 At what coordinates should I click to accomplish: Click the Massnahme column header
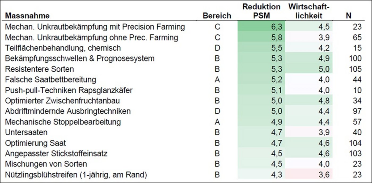tap(27, 16)
